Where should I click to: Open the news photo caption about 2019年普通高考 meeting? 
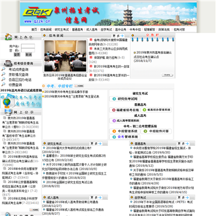[x=65, y=77]
